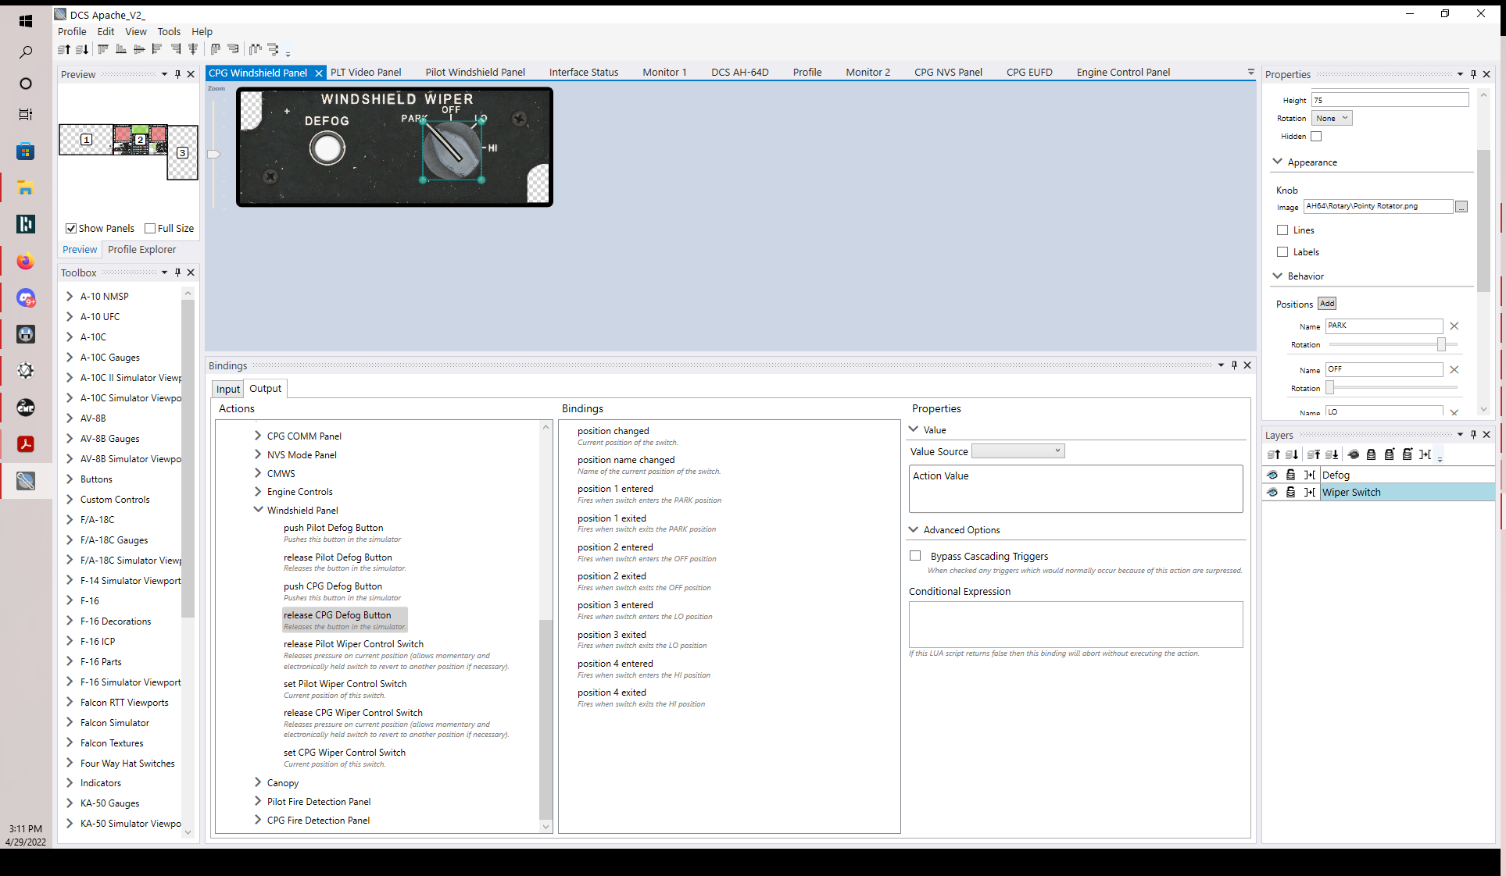Open the Profile menu
The image size is (1506, 876).
click(72, 32)
